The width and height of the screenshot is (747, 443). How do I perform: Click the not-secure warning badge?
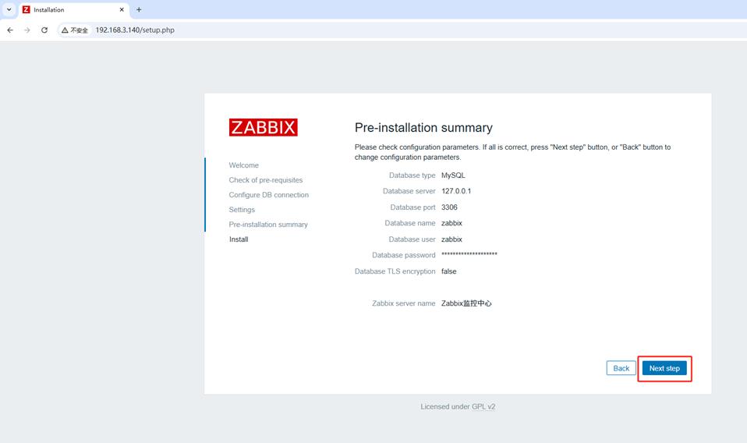click(75, 30)
